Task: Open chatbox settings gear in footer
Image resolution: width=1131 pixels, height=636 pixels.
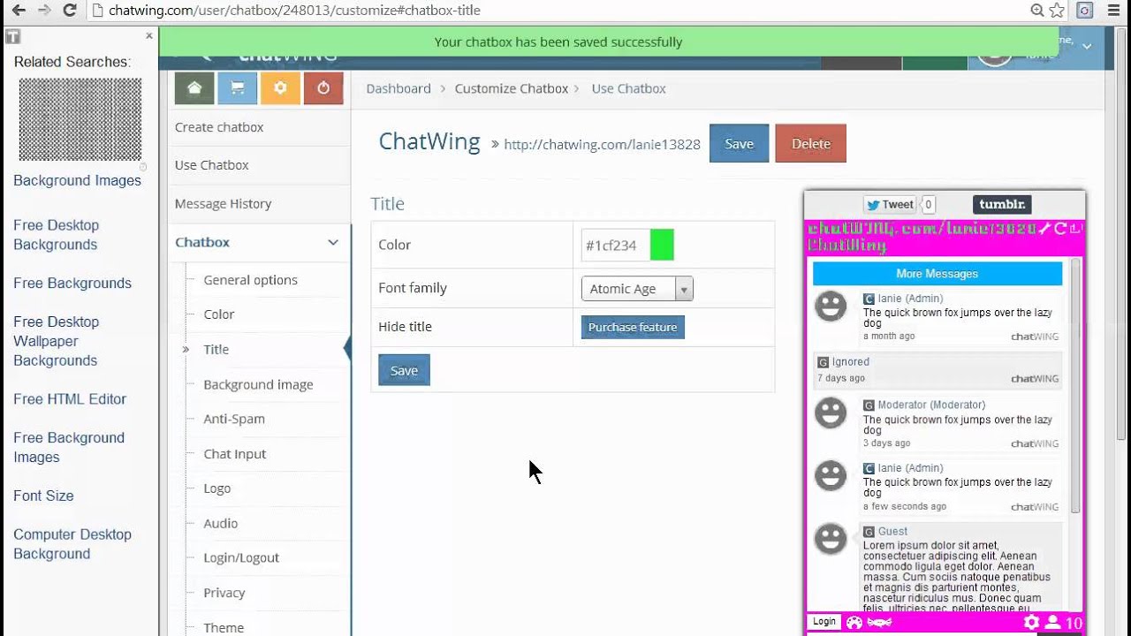Action: coord(1031,622)
